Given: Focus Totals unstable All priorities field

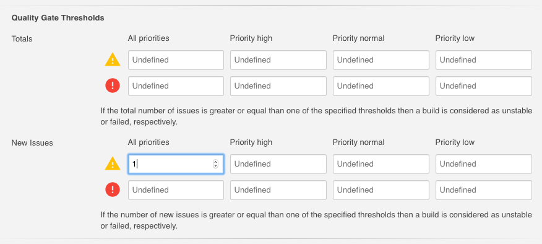Looking at the screenshot, I should coord(176,60).
